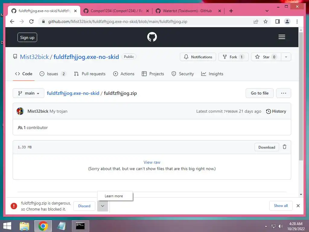Viewport: 309px width, 232px height.
Task: Reload the current page
Action: 31,21
